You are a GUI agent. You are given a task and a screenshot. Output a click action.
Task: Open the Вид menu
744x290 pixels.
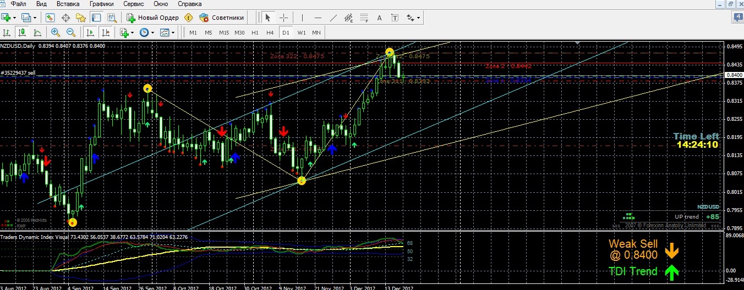(x=41, y=3)
